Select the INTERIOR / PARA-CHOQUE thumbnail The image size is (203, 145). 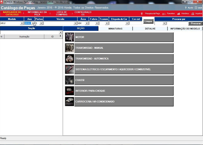click(69, 91)
